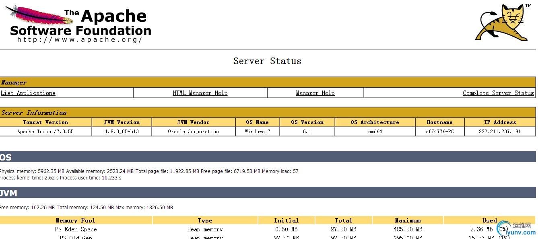Open HTML Manager Help link

(200, 93)
